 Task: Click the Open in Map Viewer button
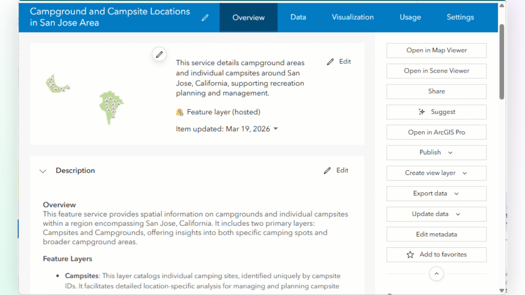pyautogui.click(x=436, y=50)
